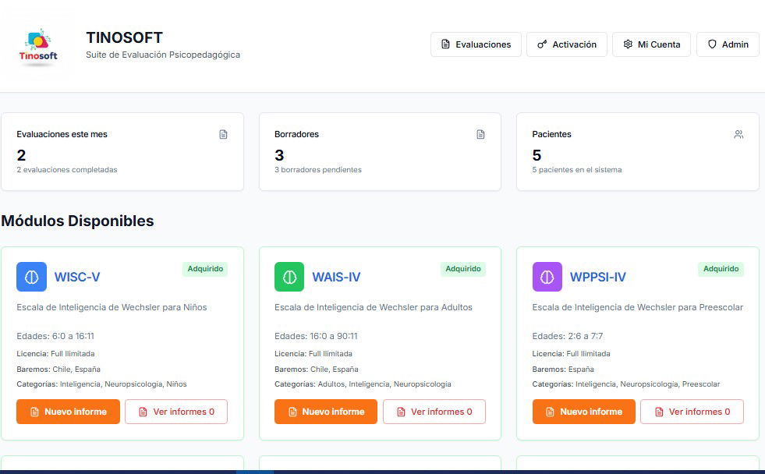Viewport: 765px width, 474px height.
Task: Click the purple WPPSI-IV brain icon
Action: [547, 277]
